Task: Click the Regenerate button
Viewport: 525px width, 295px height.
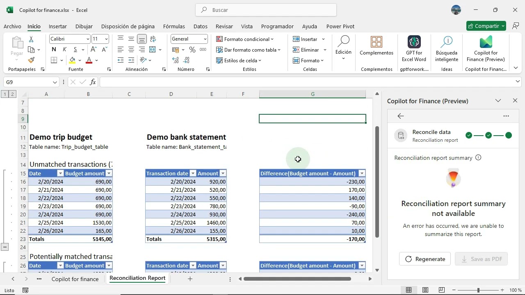Action: click(425, 259)
